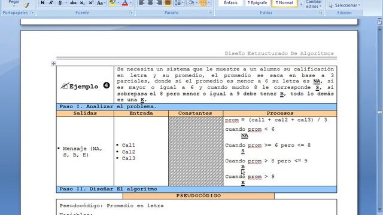The width and height of the screenshot is (383, 215).
Task: Click 'Paso I. Analizar el problema.'
Action: click(108, 106)
